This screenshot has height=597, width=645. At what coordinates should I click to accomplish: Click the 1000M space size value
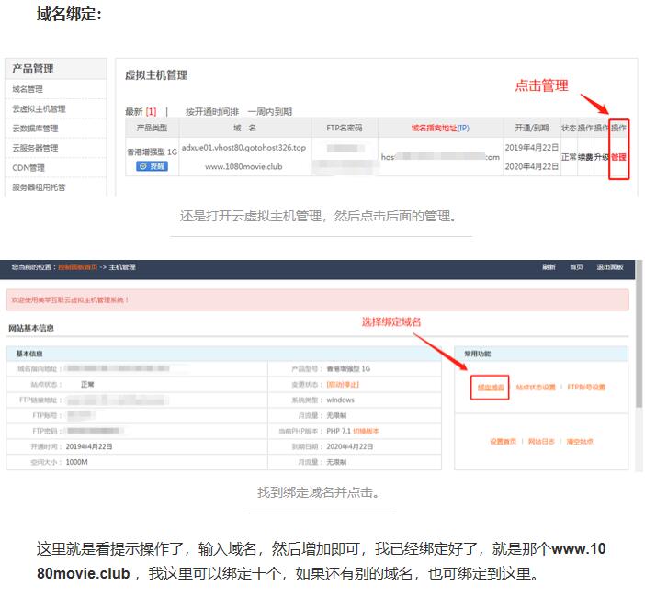(x=76, y=462)
